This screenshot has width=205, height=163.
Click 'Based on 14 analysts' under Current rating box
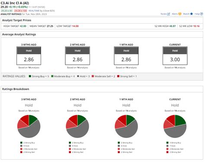175,68
